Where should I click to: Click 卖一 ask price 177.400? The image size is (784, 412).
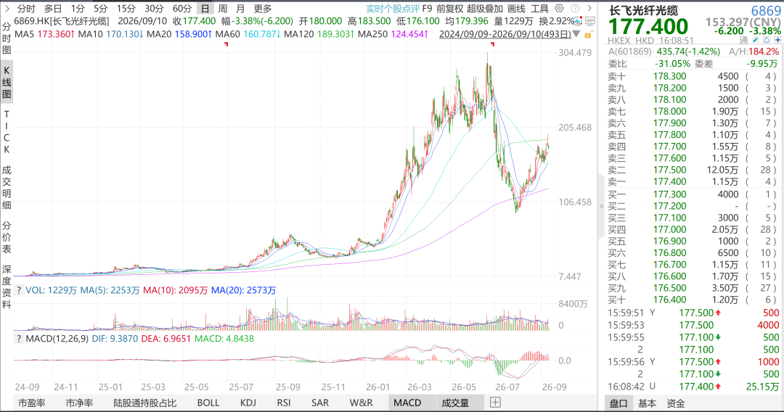[x=669, y=182]
